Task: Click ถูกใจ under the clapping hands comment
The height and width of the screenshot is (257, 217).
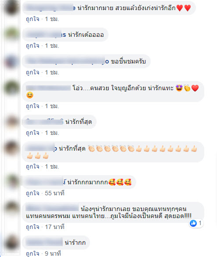Action: pyautogui.click(x=33, y=166)
